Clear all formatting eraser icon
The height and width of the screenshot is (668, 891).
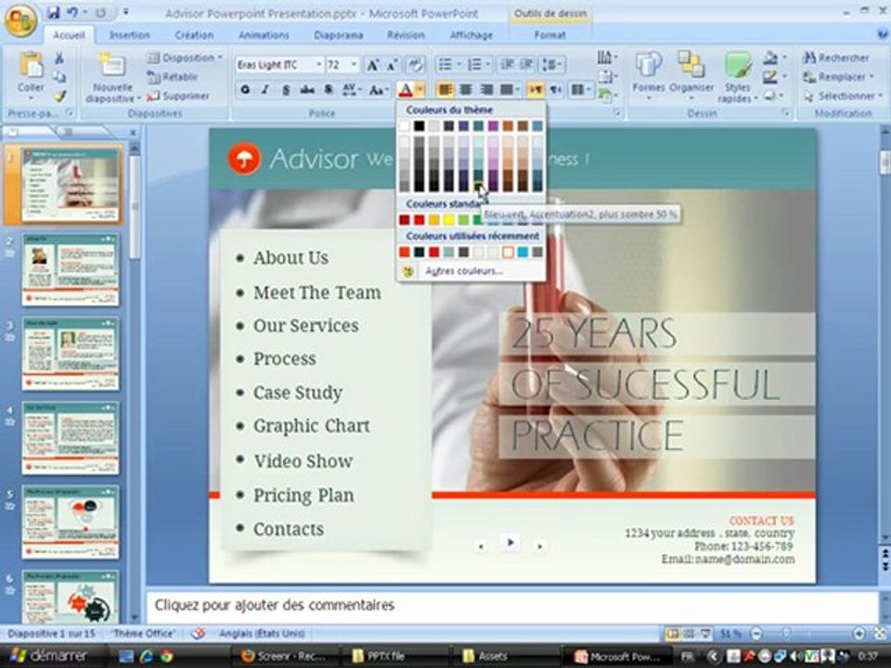(416, 65)
